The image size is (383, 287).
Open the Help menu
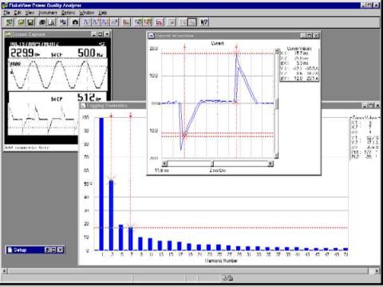(x=103, y=13)
